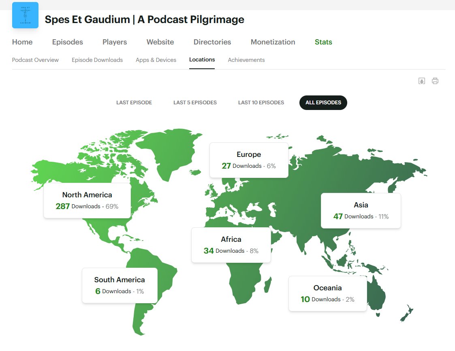Image resolution: width=455 pixels, height=351 pixels.
Task: Open the Home tab
Action: pyautogui.click(x=22, y=42)
